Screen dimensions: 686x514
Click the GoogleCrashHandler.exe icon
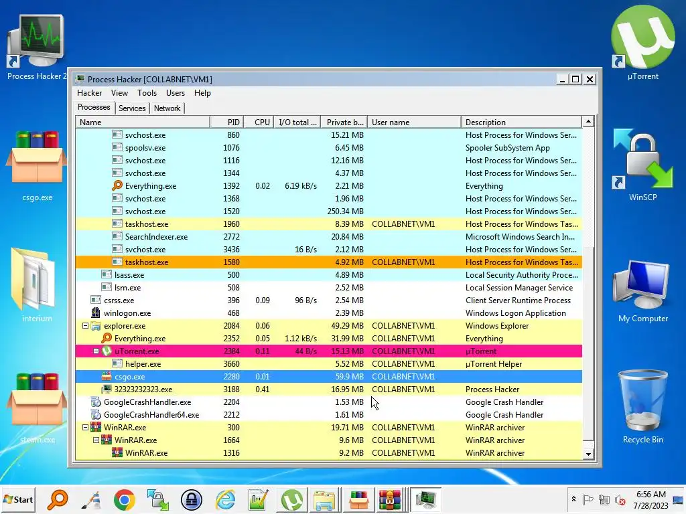(95, 402)
